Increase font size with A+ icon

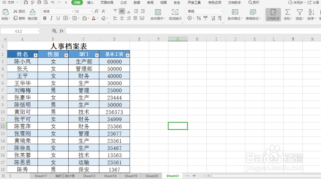tap(97, 11)
